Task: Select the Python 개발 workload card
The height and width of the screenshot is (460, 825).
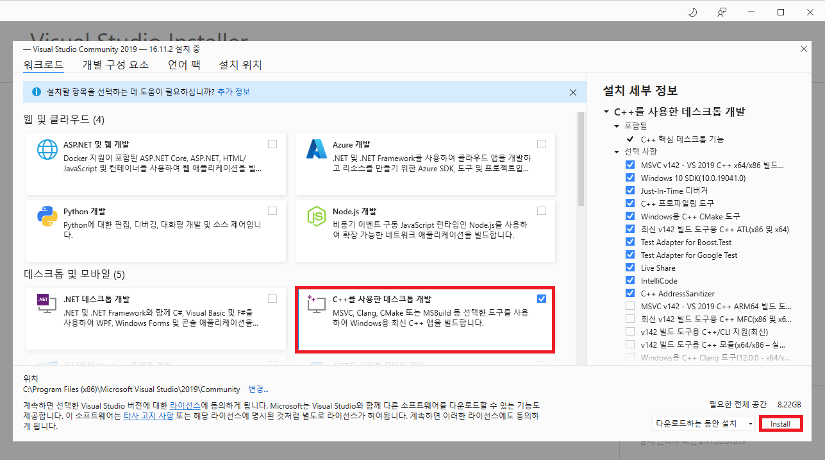Action: coord(156,232)
